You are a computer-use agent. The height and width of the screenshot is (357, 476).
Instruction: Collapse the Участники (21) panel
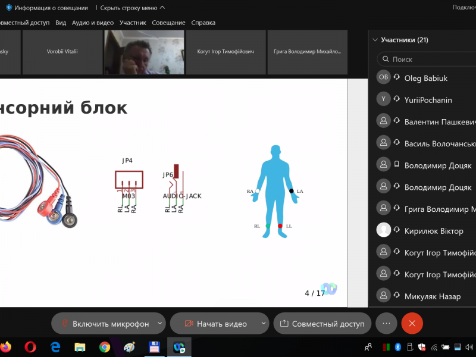pos(375,40)
